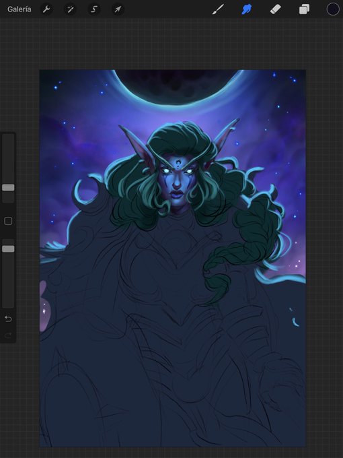
Task: Open the Layers panel
Action: pos(304,9)
